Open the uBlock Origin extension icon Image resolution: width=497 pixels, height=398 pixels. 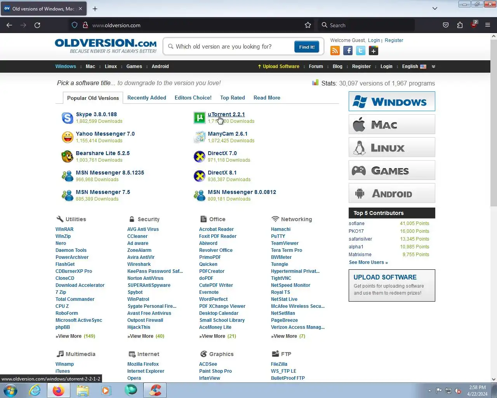474,25
